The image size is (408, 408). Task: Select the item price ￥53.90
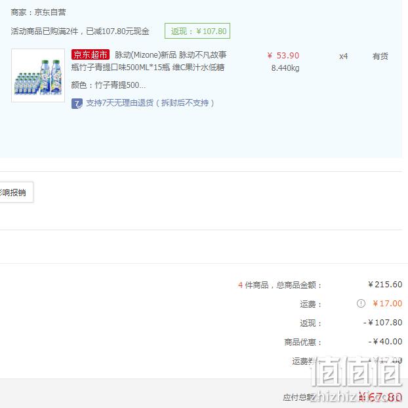[x=283, y=56]
